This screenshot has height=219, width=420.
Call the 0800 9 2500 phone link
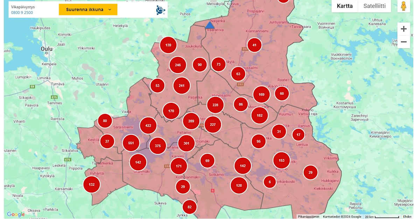[x=22, y=13]
